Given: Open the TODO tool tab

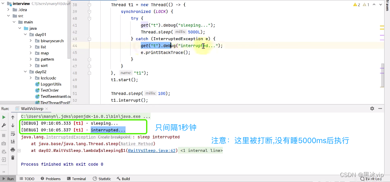Looking at the screenshot, I should 27,179.
